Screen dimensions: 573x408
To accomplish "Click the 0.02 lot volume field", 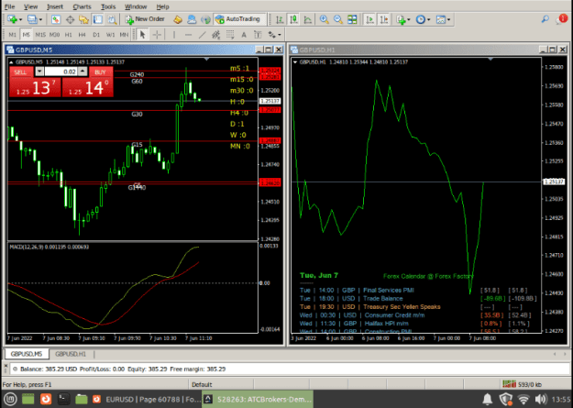I will point(61,72).
